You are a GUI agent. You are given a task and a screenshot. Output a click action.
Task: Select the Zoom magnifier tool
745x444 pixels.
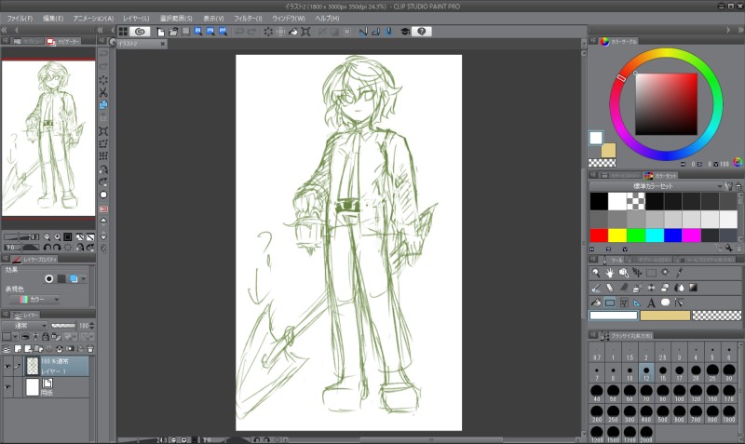tap(595, 274)
